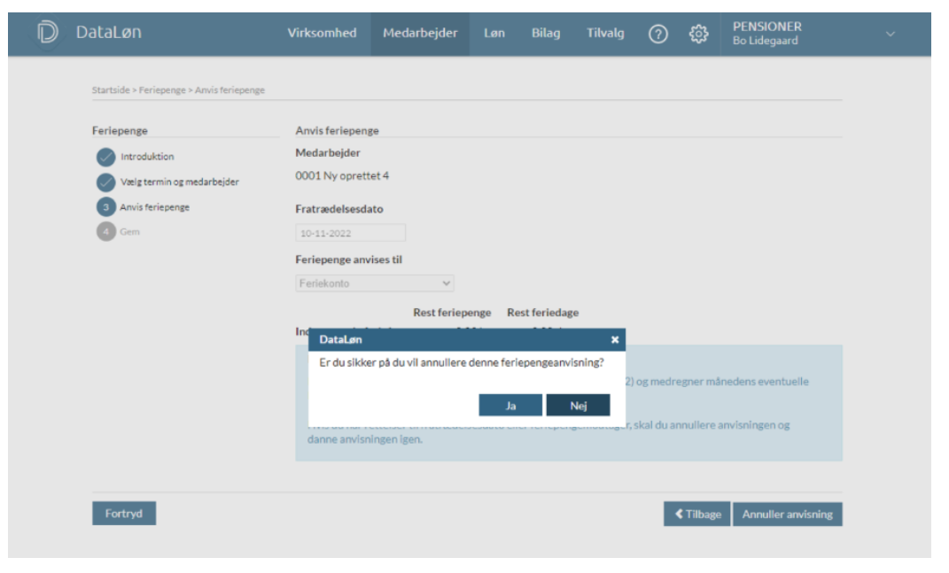Go back with the Tilbage button
This screenshot has height=573, width=949.
coord(696,515)
